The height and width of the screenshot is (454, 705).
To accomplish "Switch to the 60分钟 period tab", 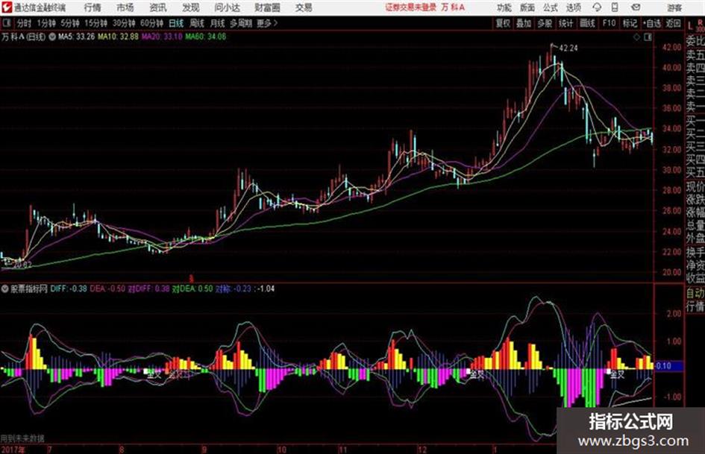I will 151,23.
